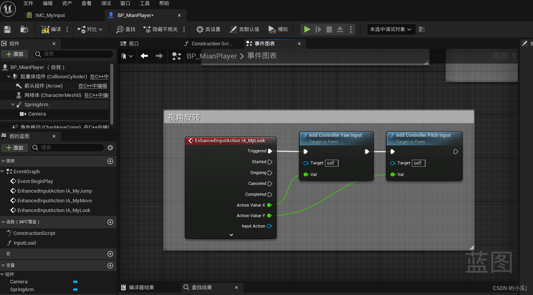Add a new graph with the 图表 plus icon
This screenshot has height=295, width=533.
(110, 161)
